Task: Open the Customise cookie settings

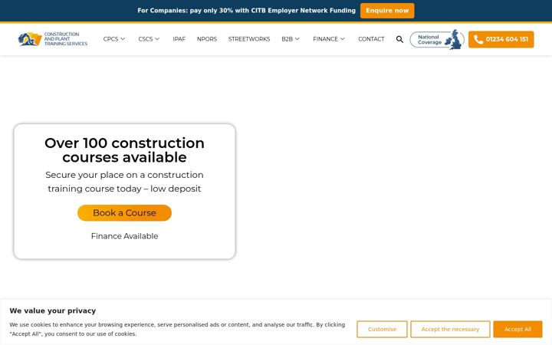Action: (x=382, y=329)
